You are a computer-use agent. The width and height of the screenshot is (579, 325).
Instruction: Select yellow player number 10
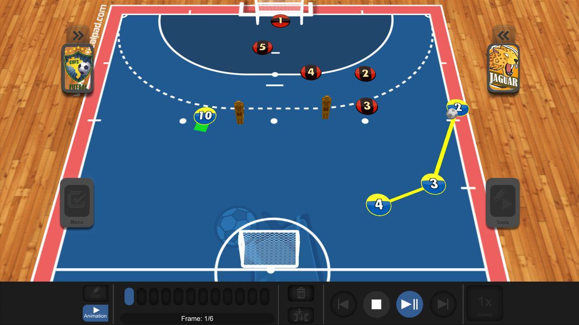click(x=205, y=116)
